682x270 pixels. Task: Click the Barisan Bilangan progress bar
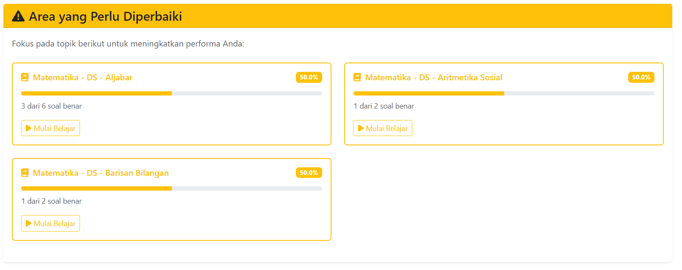click(x=171, y=188)
